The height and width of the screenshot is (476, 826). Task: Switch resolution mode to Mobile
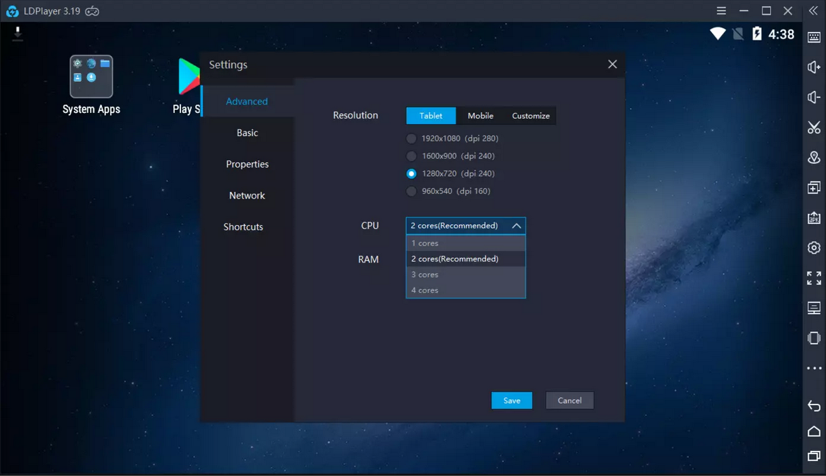coord(480,116)
